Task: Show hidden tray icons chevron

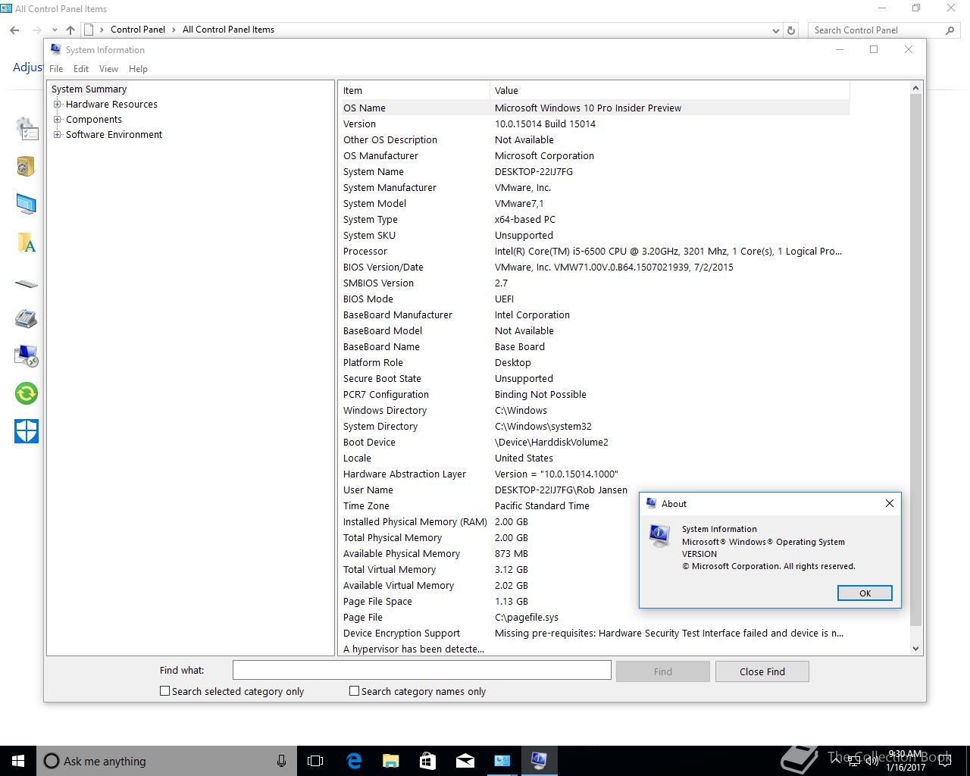Action: (x=836, y=760)
